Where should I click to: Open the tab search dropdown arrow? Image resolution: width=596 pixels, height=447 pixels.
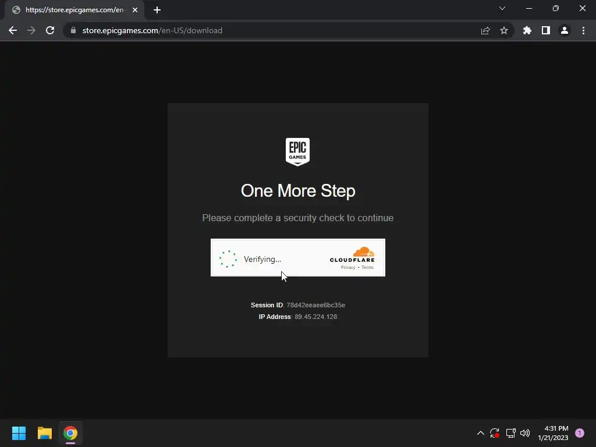pos(502,8)
